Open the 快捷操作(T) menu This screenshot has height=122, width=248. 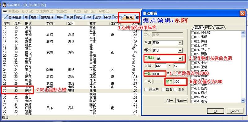45,11
